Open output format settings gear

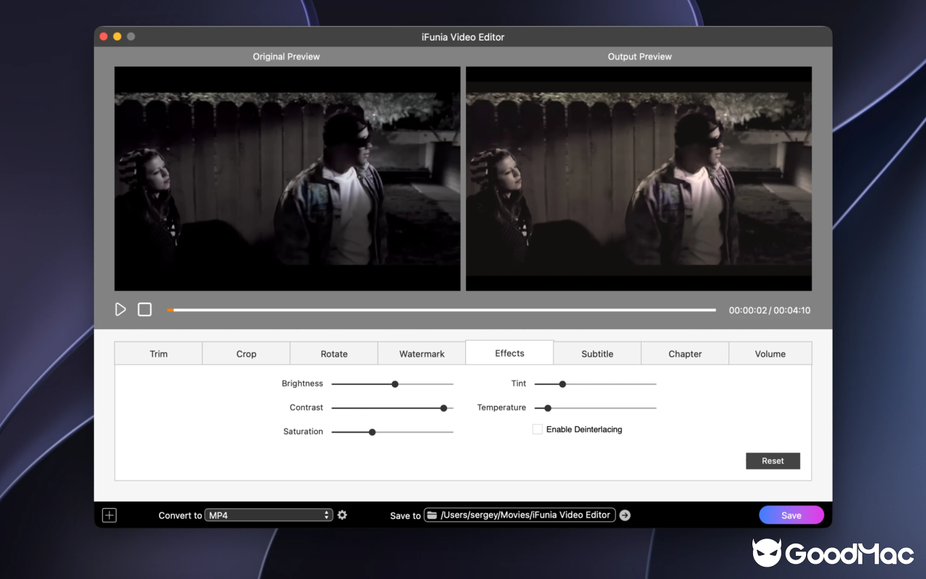342,515
